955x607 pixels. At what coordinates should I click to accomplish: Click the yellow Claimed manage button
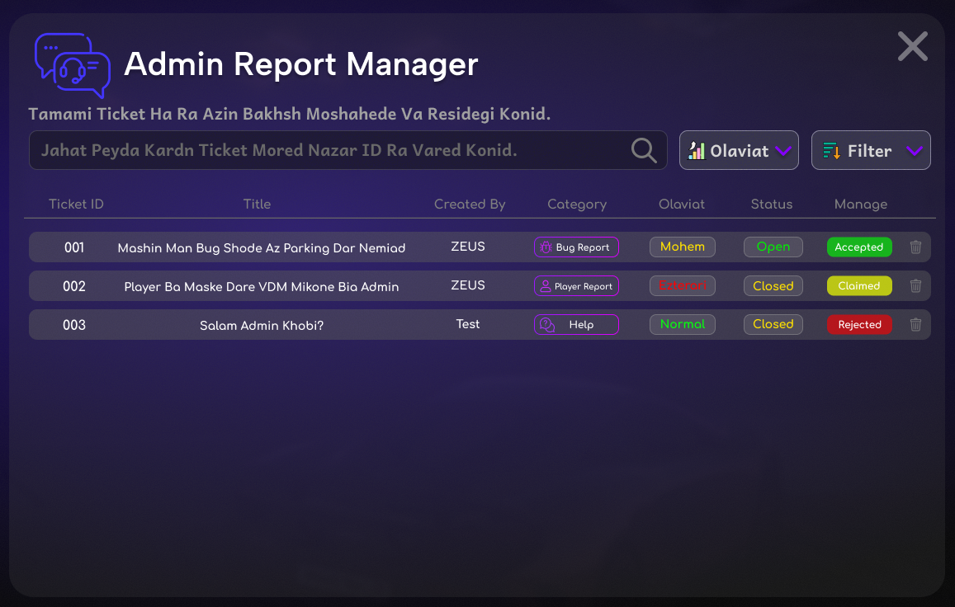(x=859, y=286)
